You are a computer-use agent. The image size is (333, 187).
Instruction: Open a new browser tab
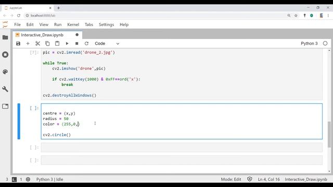coord(58,8)
